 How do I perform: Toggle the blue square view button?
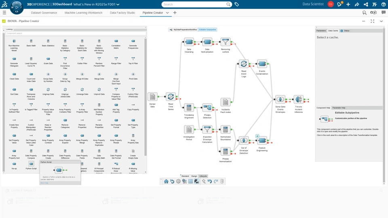point(190,181)
